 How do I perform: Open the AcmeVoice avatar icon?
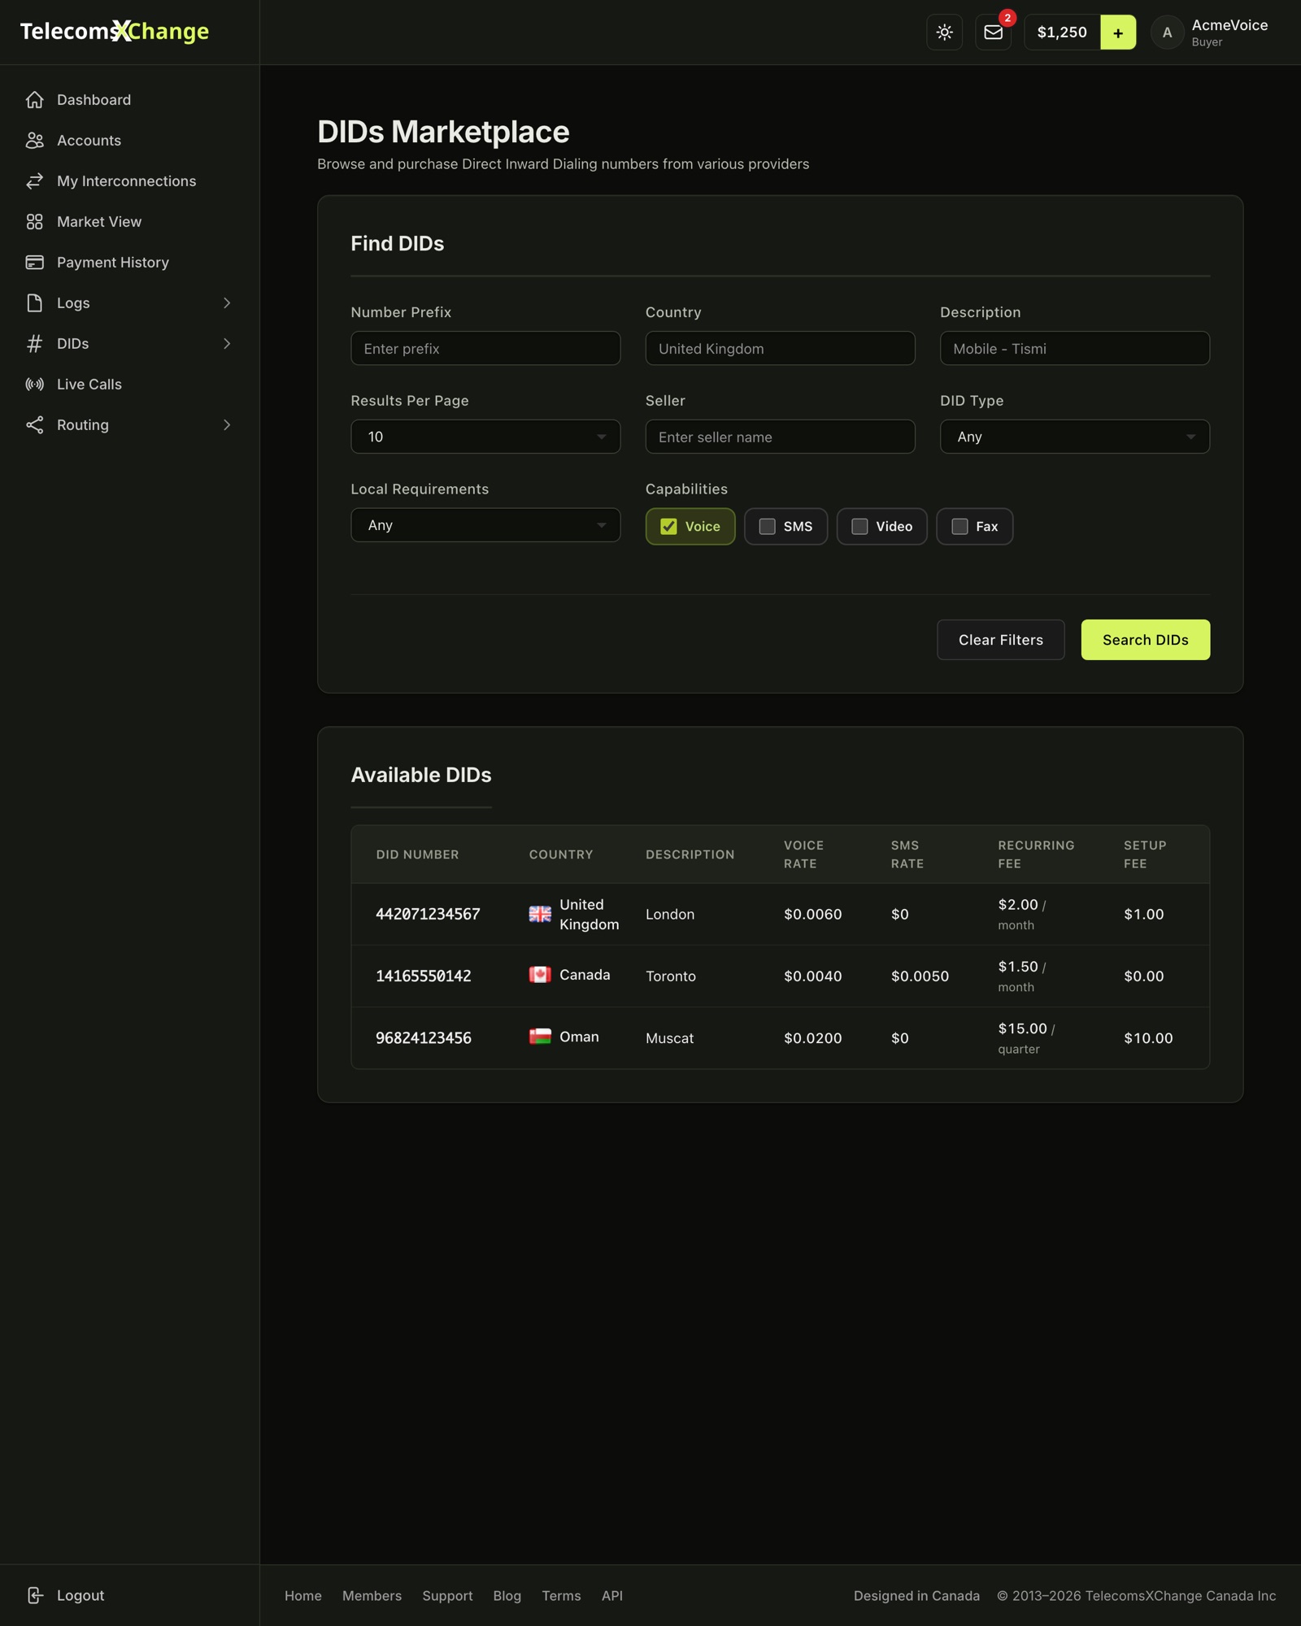(x=1167, y=33)
